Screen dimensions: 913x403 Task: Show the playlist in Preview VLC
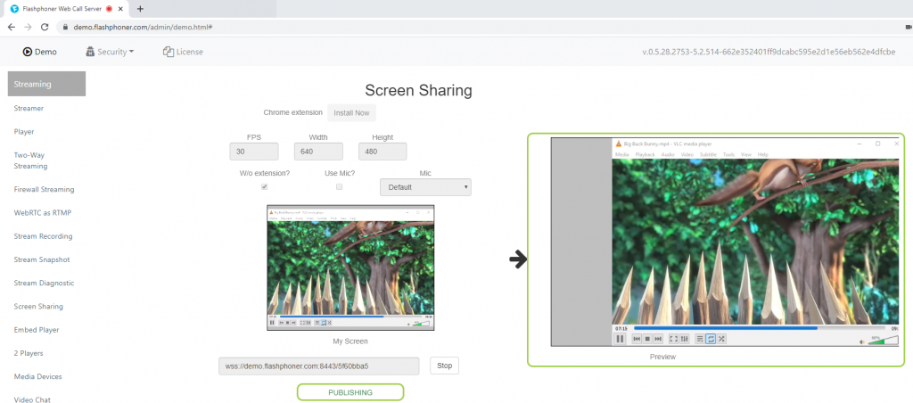pos(700,338)
